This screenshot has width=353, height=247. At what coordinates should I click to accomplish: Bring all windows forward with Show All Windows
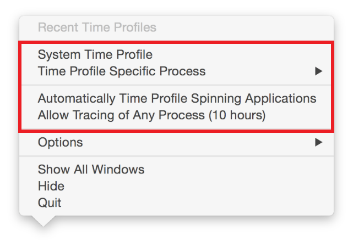(x=91, y=169)
